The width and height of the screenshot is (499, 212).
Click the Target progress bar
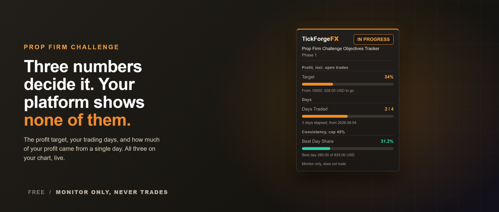pos(348,84)
